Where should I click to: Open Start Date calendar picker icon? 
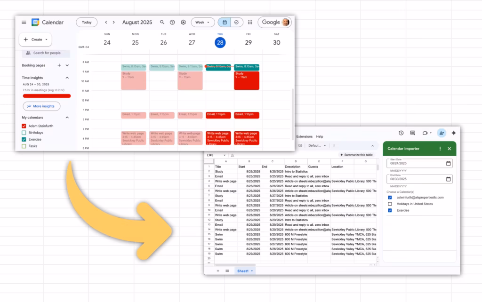(x=449, y=163)
